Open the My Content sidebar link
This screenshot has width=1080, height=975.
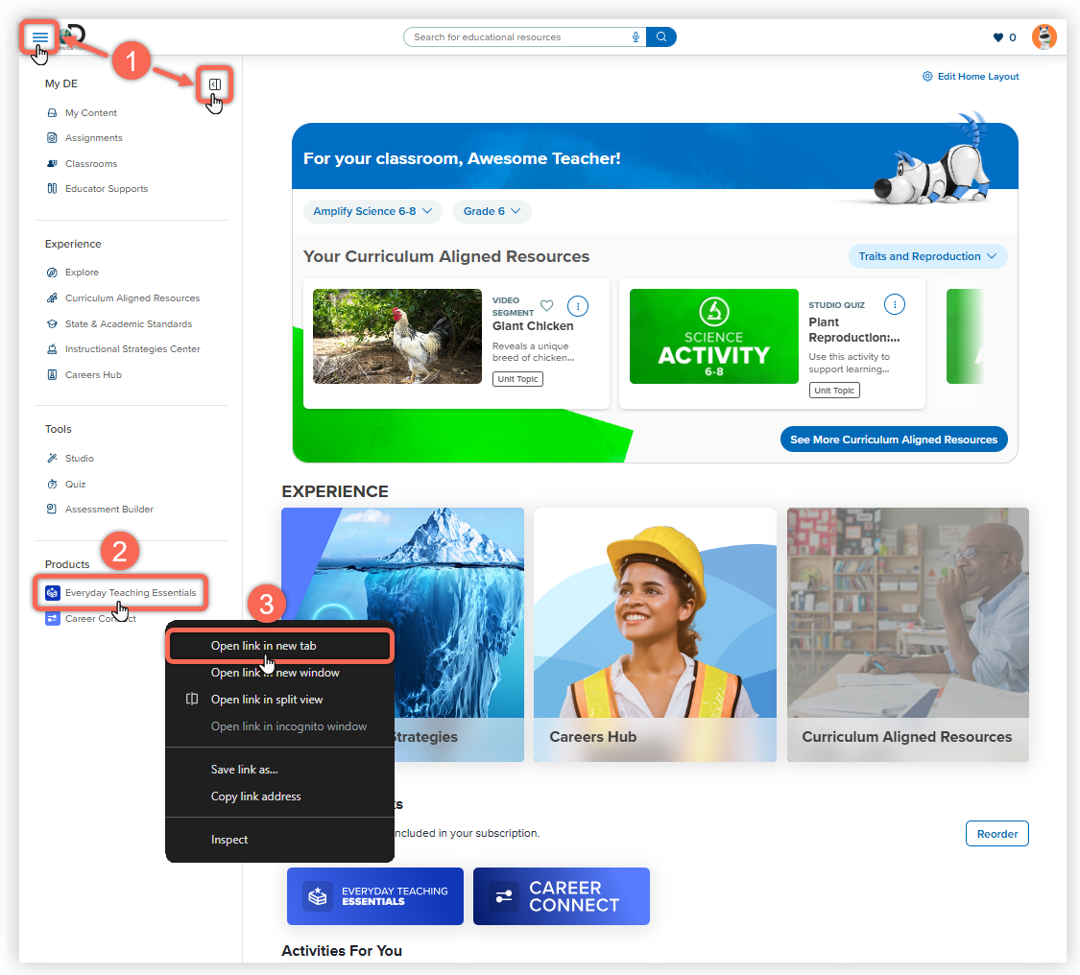[91, 113]
